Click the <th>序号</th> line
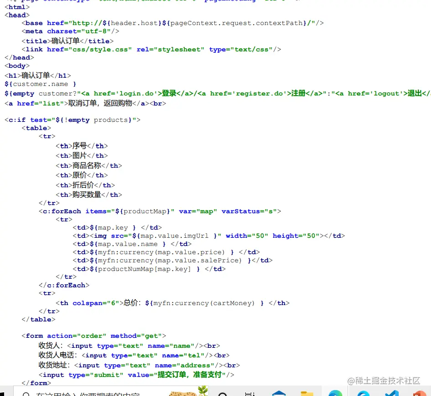Screen dimensions: 431x396 click(x=81, y=146)
